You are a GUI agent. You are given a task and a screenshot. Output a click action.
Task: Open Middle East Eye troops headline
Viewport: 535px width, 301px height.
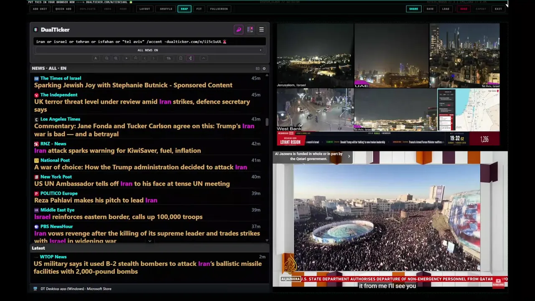point(118,217)
